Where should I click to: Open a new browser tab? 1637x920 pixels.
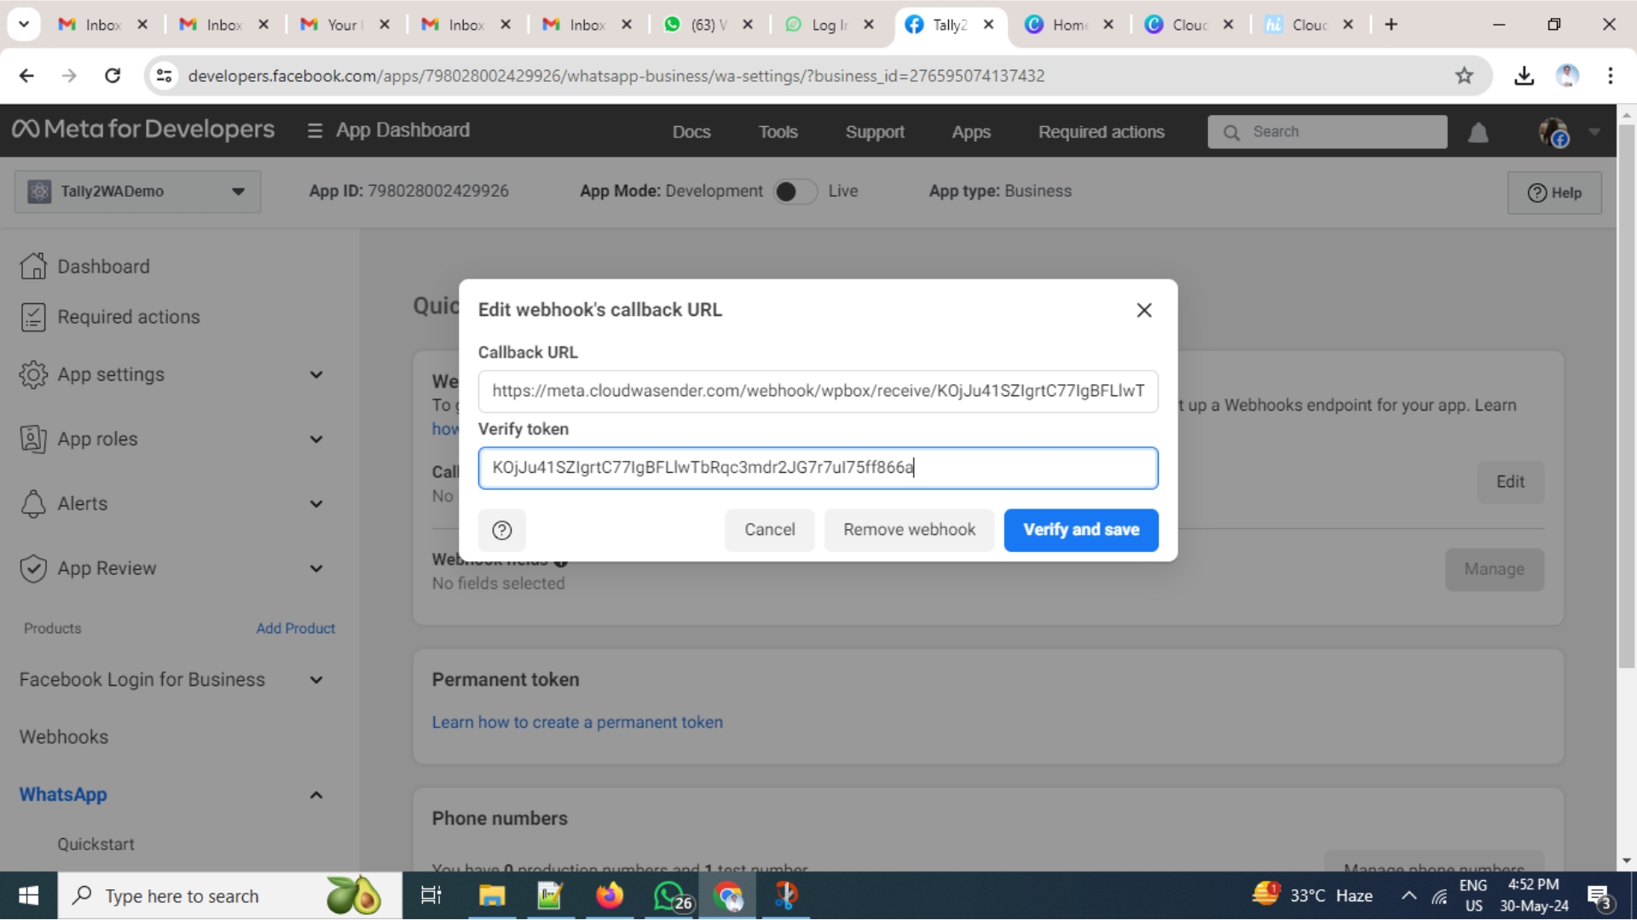pos(1391,25)
